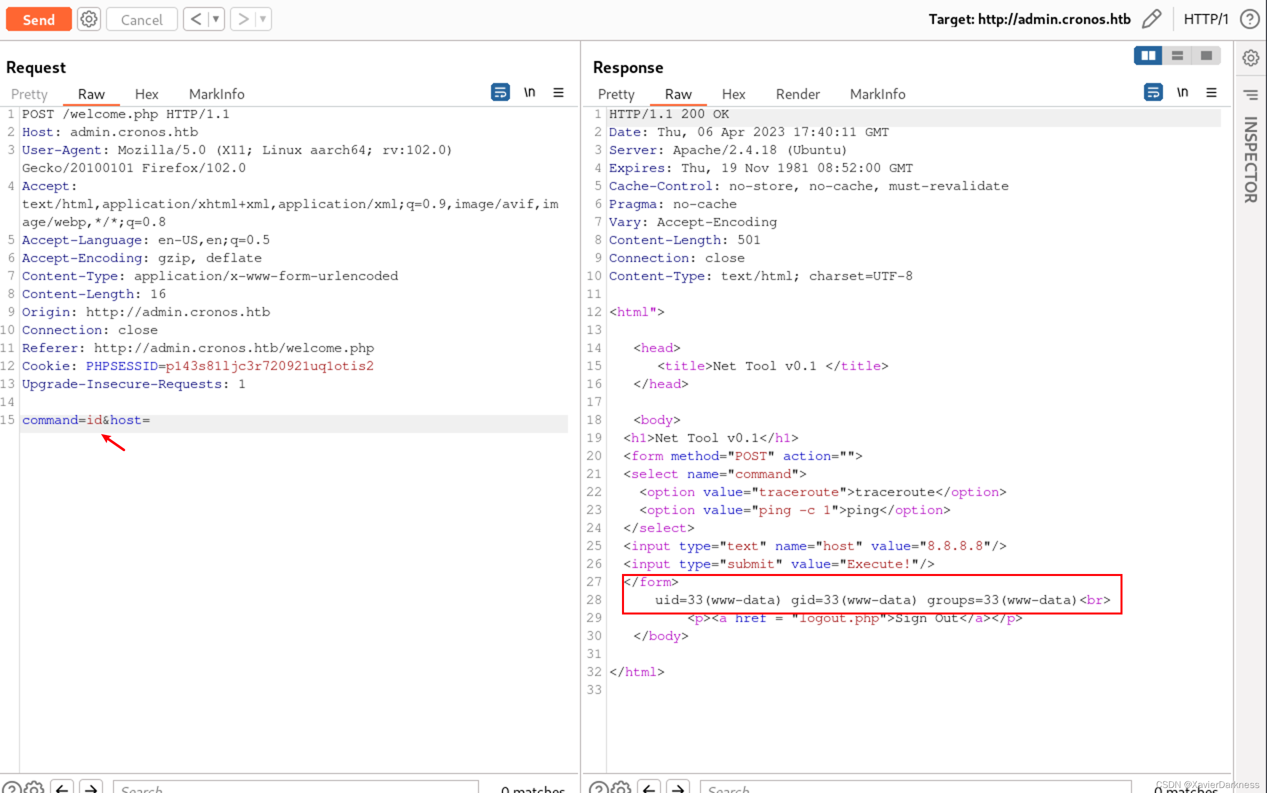1267x793 pixels.
Task: Toggle non-printable characters in Response panel
Action: (1182, 92)
